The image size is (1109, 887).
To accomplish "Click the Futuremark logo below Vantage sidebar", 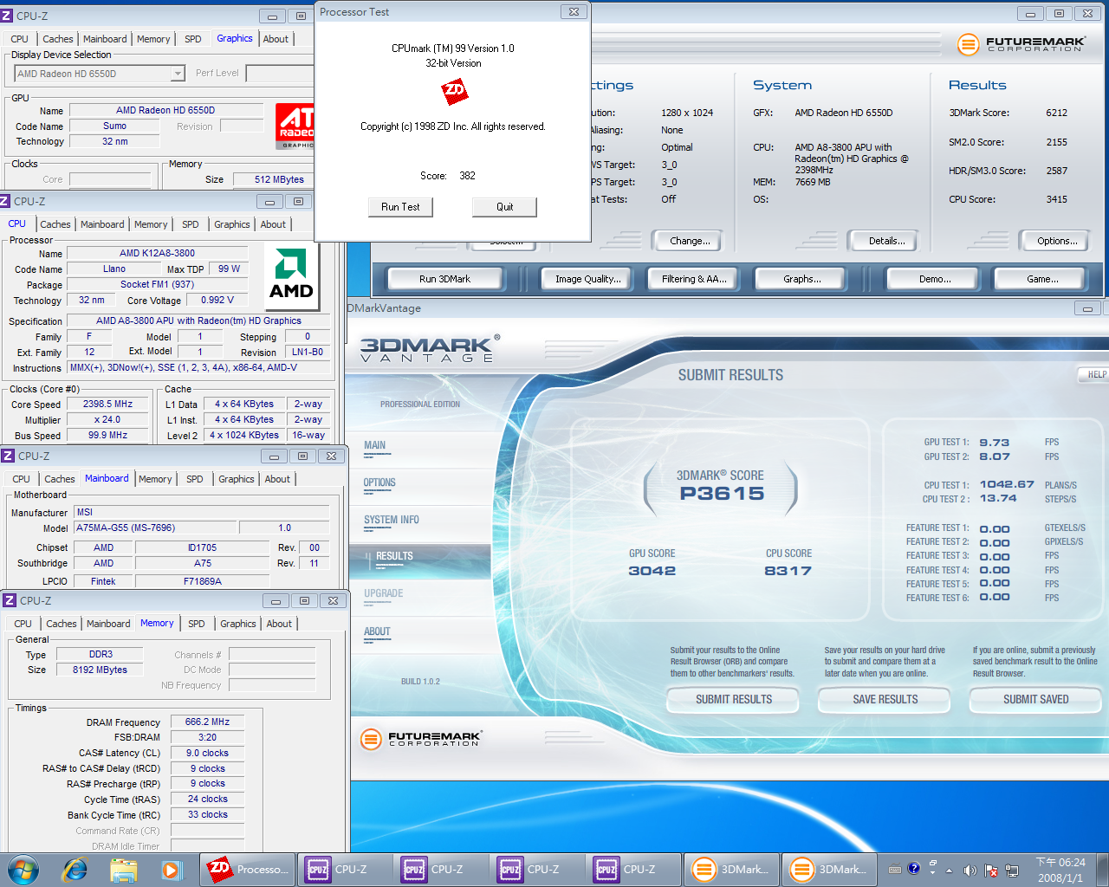I will coord(421,739).
